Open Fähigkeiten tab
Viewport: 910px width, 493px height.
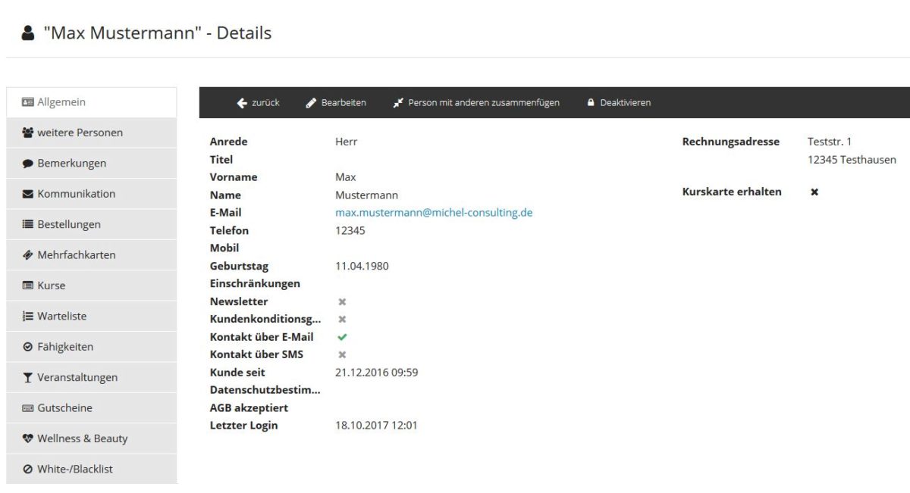click(92, 347)
